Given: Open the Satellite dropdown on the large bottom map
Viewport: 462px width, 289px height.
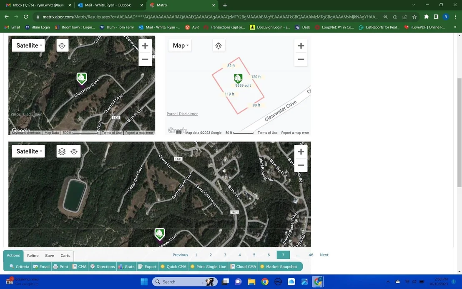Looking at the screenshot, I should pyautogui.click(x=28, y=151).
